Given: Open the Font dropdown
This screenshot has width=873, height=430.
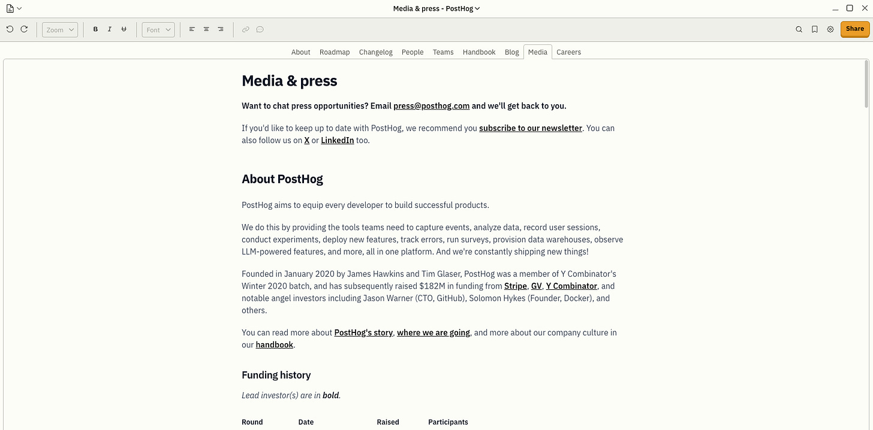Looking at the screenshot, I should [x=158, y=29].
